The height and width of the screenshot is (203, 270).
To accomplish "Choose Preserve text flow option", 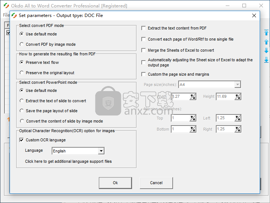I will (x=21, y=62).
